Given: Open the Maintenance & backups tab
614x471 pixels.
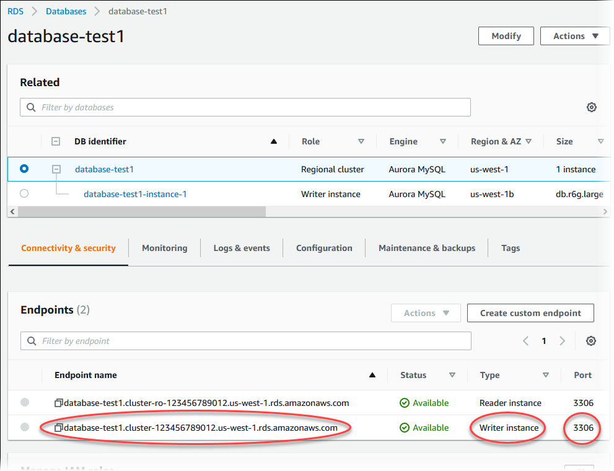Looking at the screenshot, I should [x=426, y=248].
